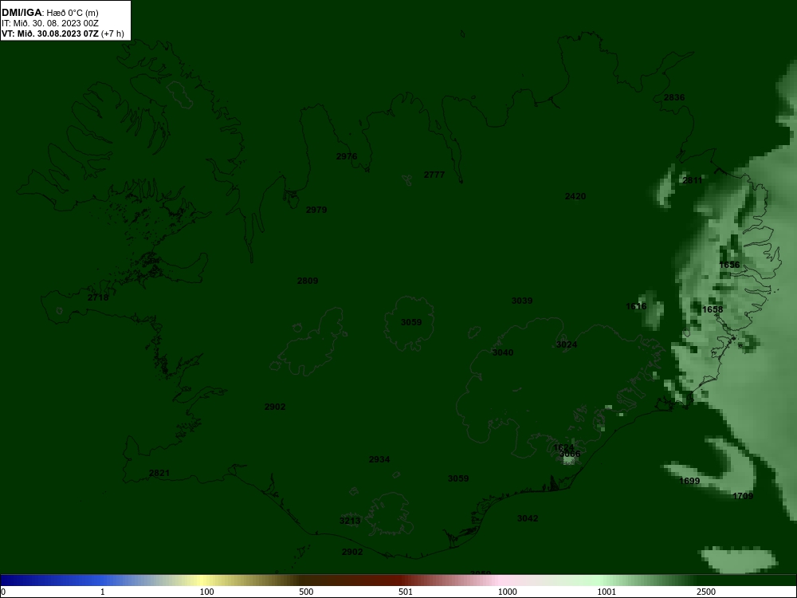Select the 3039 height label
Viewport: 797px width, 598px height.
click(522, 301)
